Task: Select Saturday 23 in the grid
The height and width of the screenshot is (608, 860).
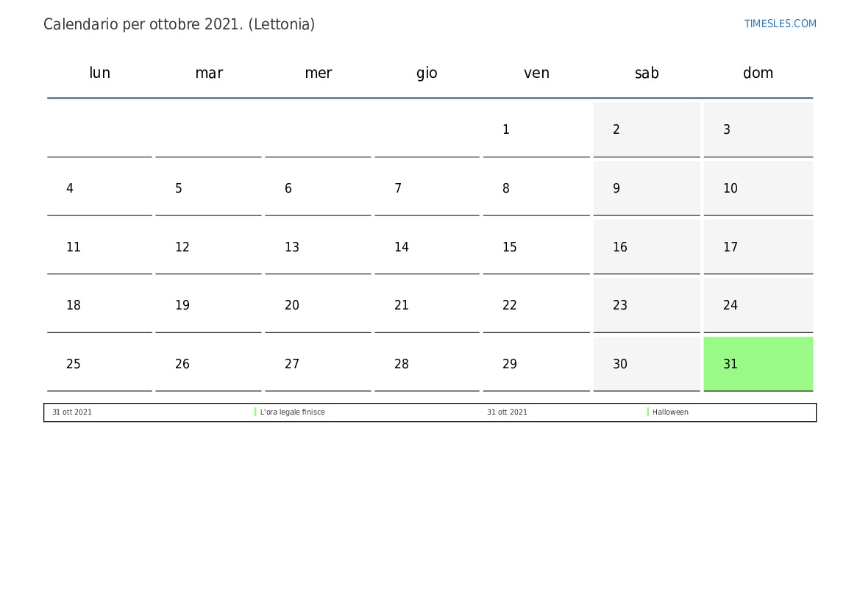Action: (x=647, y=305)
